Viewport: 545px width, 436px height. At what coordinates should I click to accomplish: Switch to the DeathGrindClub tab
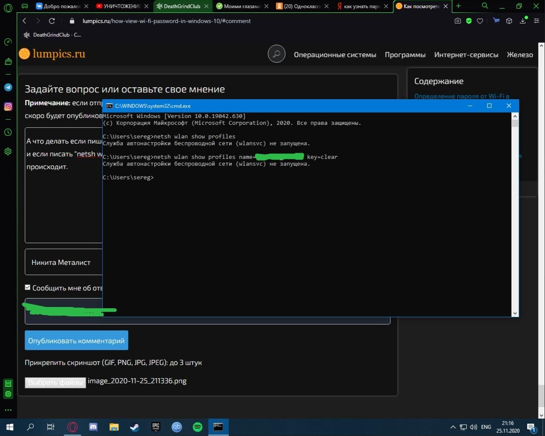click(x=182, y=6)
